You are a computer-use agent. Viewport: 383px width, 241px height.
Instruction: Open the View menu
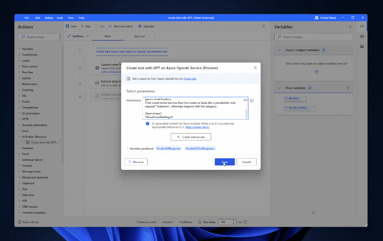coord(71,18)
